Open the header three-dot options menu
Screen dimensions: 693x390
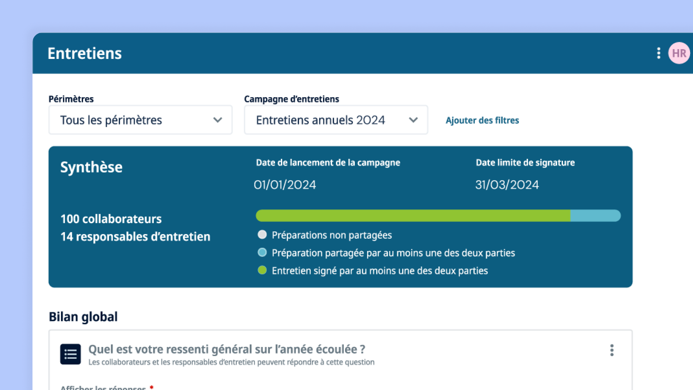(x=658, y=53)
